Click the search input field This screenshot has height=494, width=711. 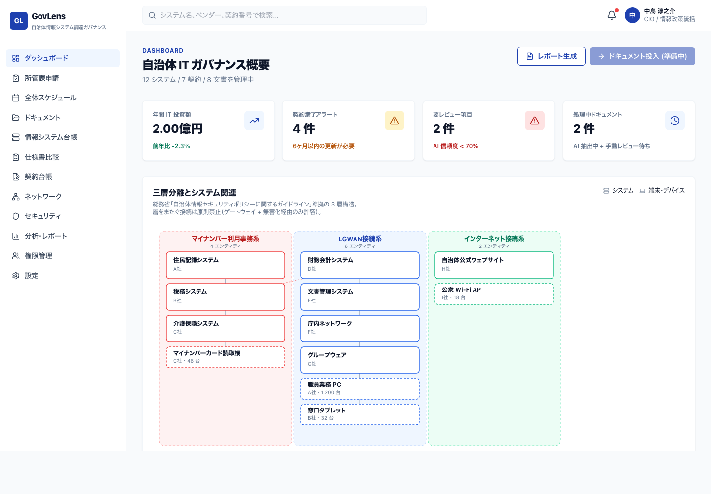click(x=284, y=15)
